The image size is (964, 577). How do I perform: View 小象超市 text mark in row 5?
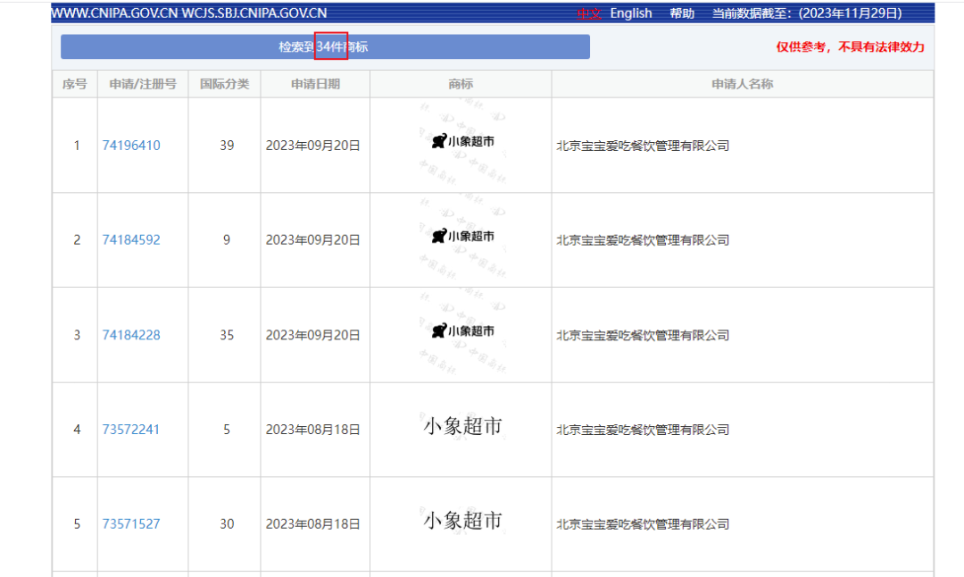tap(462, 521)
